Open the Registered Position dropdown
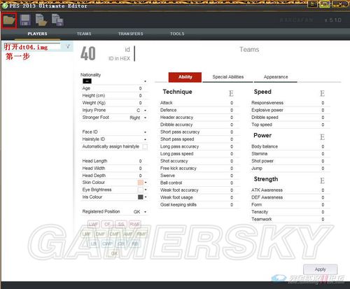 (x=145, y=212)
